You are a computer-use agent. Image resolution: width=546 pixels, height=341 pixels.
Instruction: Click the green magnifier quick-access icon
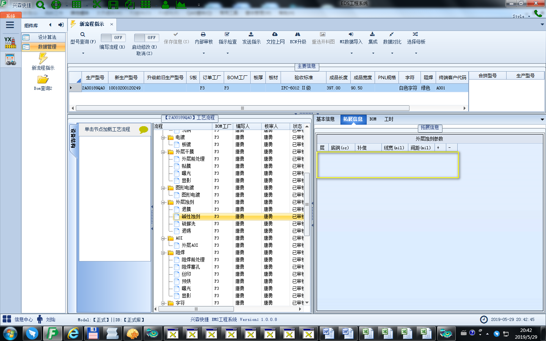[x=40, y=5]
